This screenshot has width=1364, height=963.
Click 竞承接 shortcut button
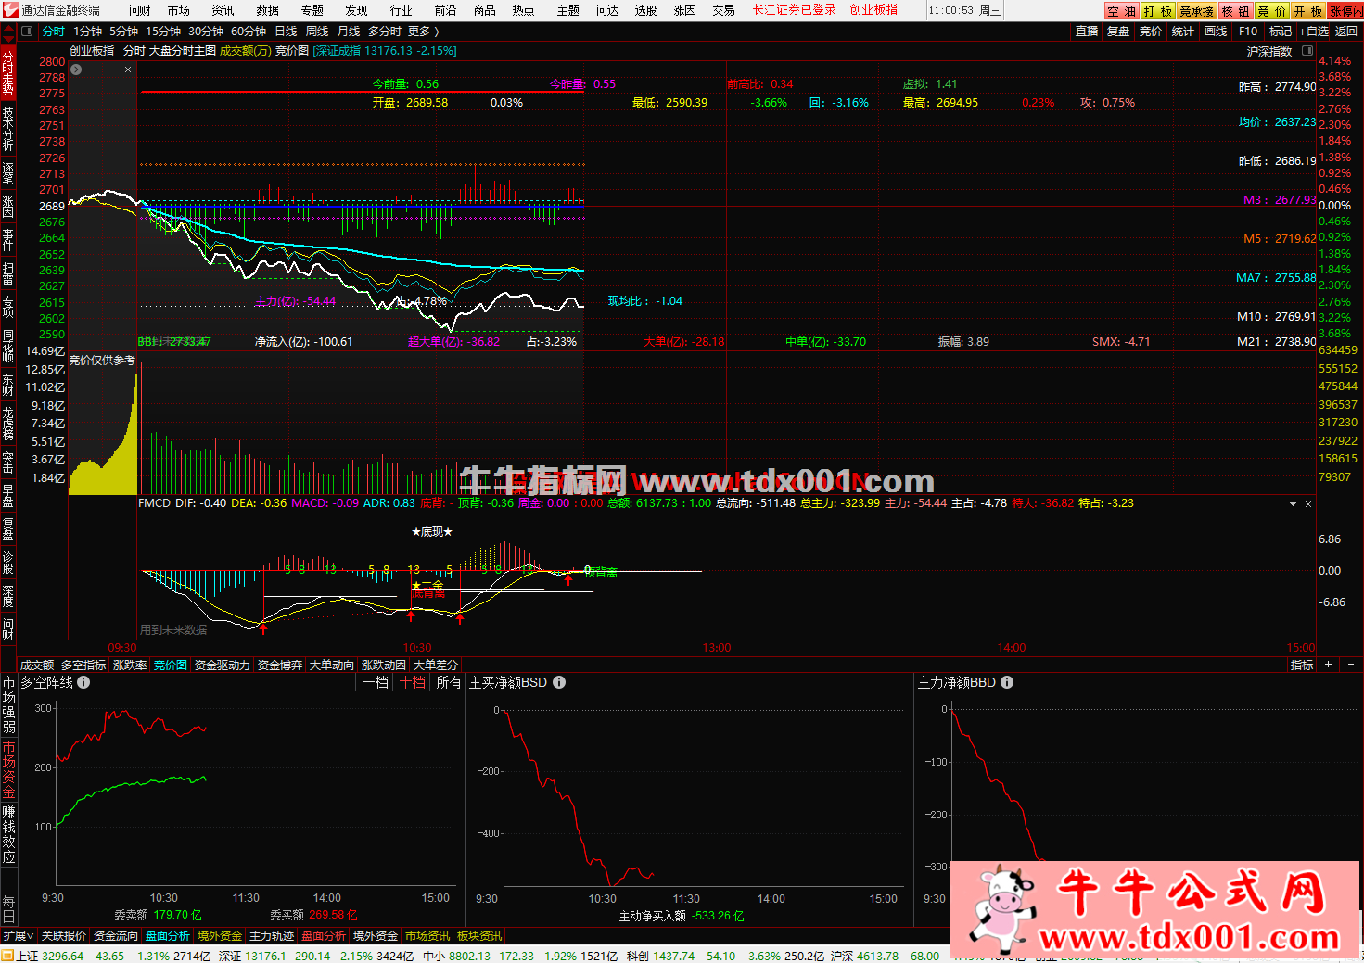[x=1197, y=11]
